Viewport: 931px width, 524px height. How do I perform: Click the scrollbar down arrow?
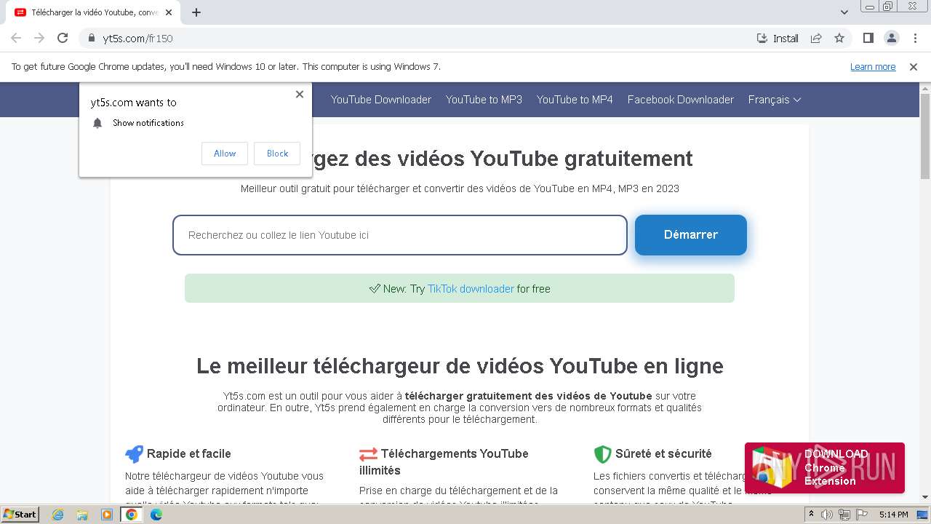[925, 497]
